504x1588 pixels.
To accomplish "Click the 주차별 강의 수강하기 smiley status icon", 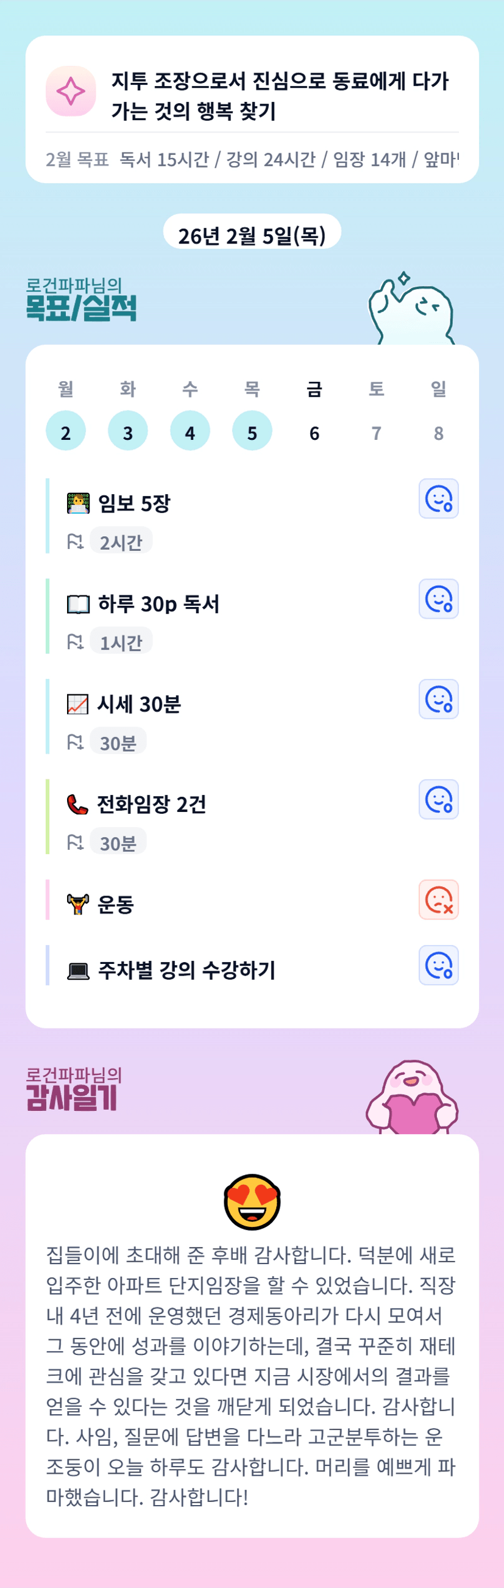I will tap(438, 965).
